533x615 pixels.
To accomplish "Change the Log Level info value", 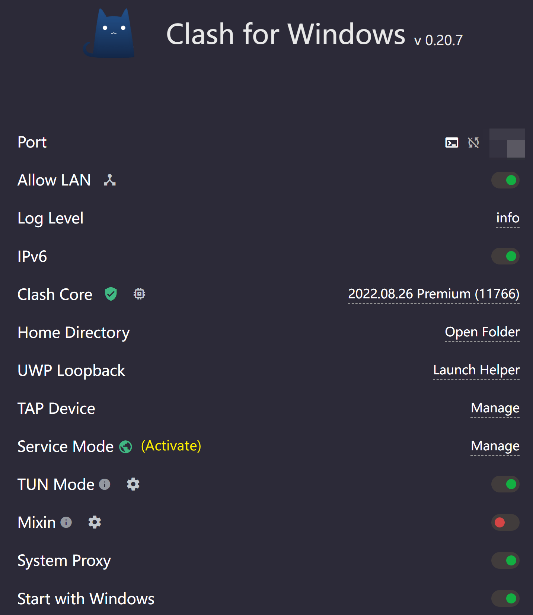I will (x=508, y=218).
